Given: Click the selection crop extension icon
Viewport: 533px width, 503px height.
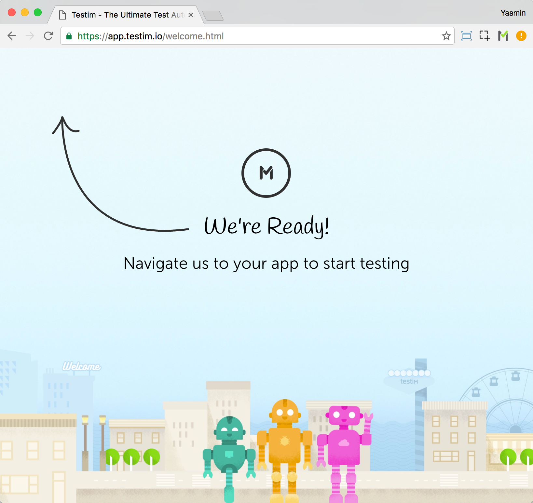Looking at the screenshot, I should point(485,36).
